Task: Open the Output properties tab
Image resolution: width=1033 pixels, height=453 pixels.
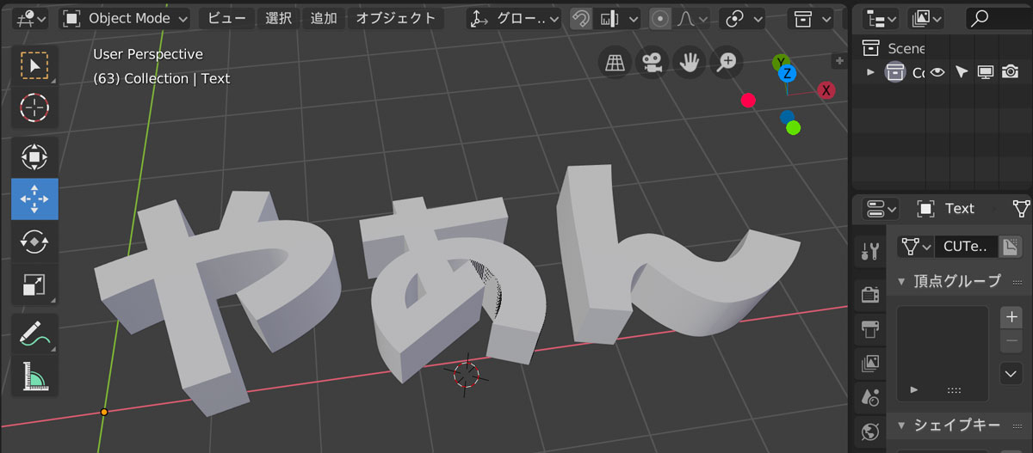Action: [x=870, y=328]
